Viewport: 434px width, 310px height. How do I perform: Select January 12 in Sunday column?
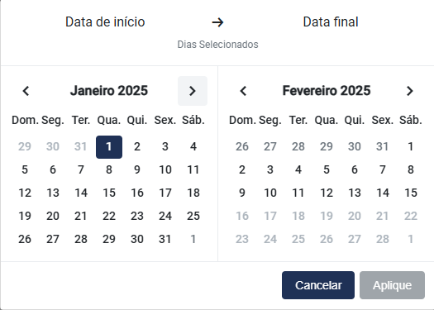25,193
